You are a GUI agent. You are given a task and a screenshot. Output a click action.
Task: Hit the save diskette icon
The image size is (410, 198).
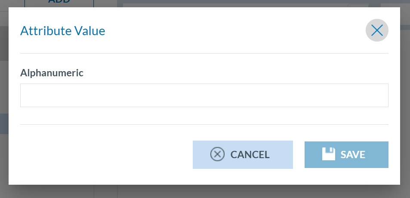(329, 154)
